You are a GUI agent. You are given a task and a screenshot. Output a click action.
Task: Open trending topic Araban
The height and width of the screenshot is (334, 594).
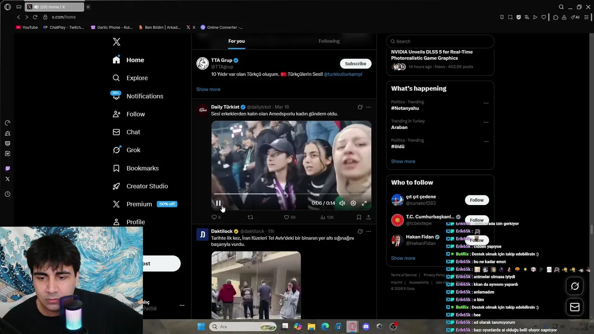coord(399,127)
